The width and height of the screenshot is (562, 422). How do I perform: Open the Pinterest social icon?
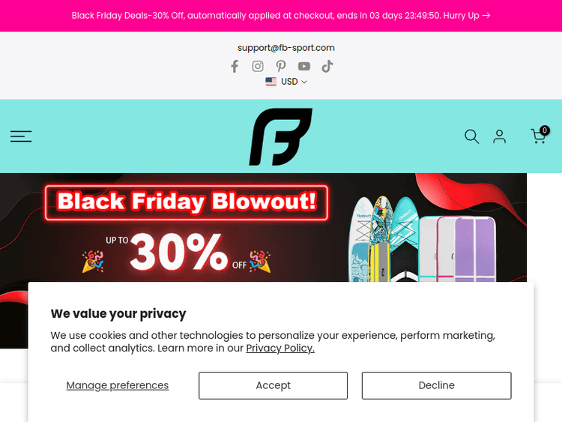pos(280,66)
